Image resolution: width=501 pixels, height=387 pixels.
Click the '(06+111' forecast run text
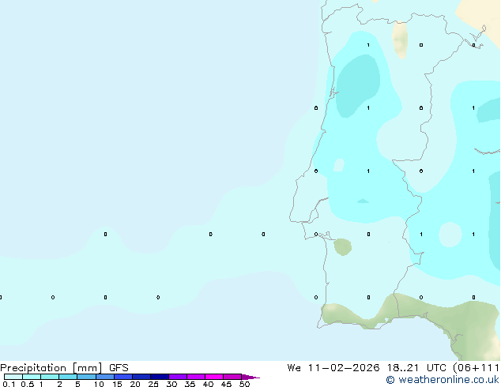point(477,368)
